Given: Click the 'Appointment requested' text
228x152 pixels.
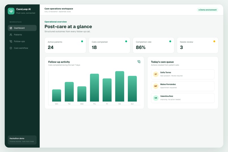Looking at the screenshot, I should 168,88.
